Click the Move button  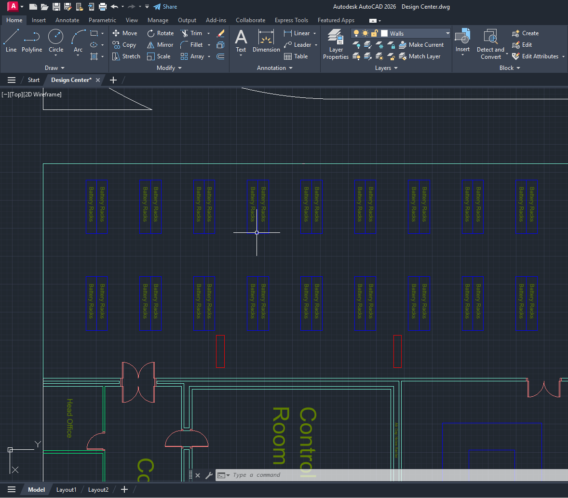124,33
